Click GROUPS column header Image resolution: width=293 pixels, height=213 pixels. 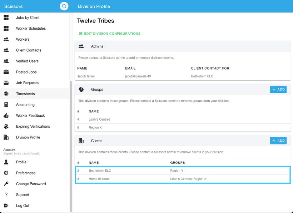178,163
